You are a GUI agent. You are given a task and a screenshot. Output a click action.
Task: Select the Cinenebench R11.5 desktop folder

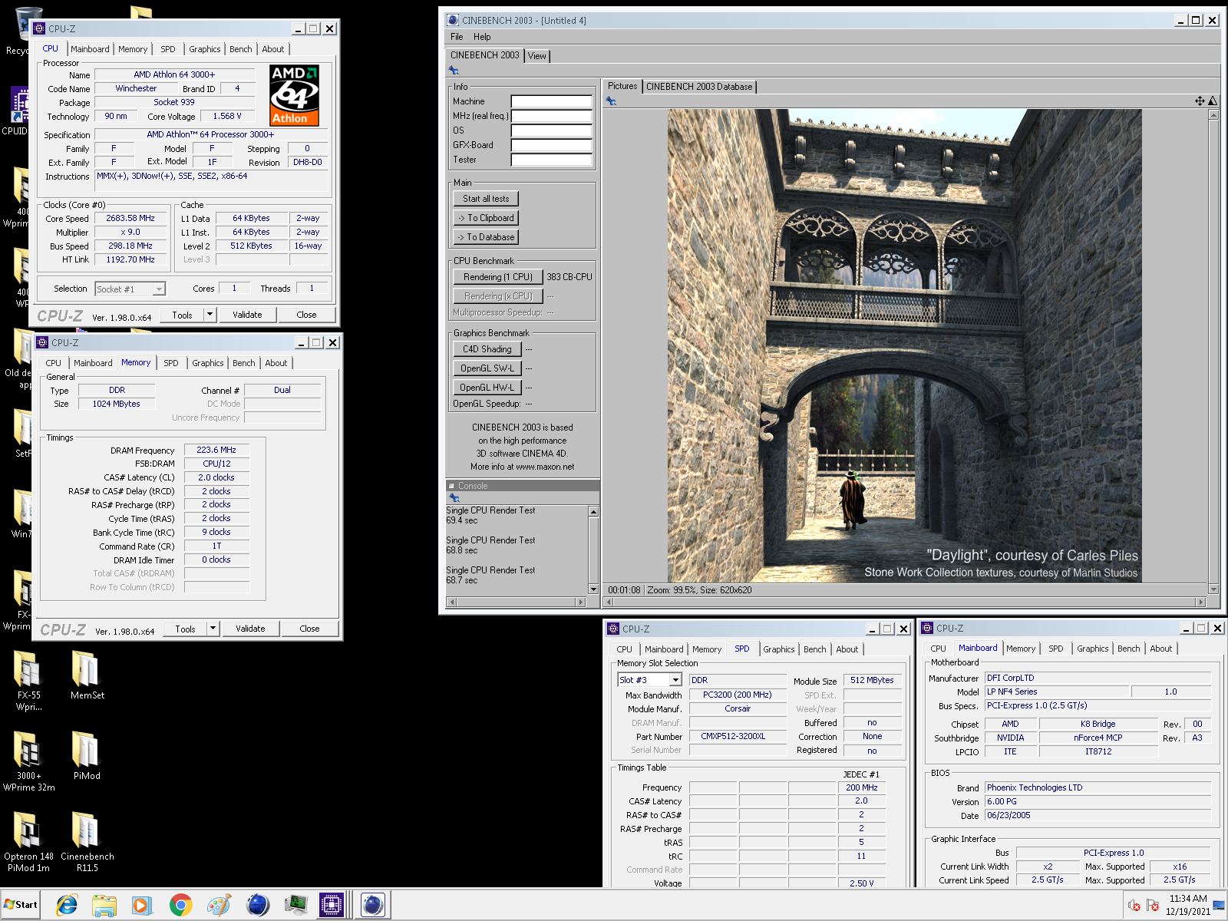tap(87, 842)
